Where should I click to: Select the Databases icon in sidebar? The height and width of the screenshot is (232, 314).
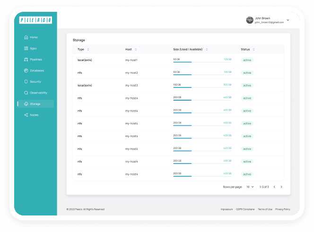[26, 70]
